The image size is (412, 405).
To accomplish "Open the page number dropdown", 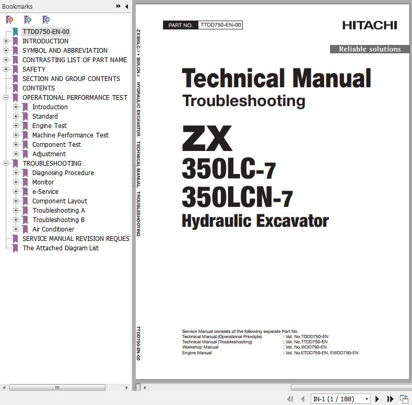I will pos(367,399).
